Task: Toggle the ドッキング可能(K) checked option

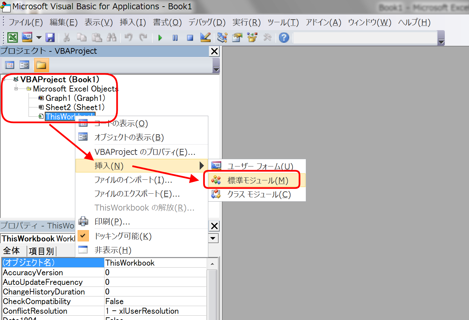Action: (123, 236)
